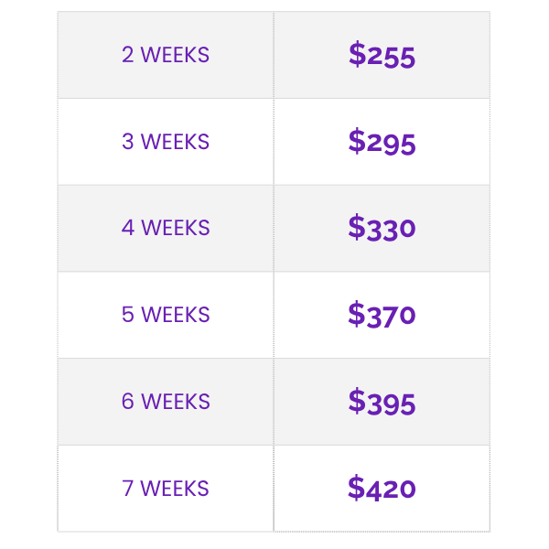Select the 2 WEEKS duration cell
Image resolution: width=549 pixels, height=549 pixels.
pos(166,55)
